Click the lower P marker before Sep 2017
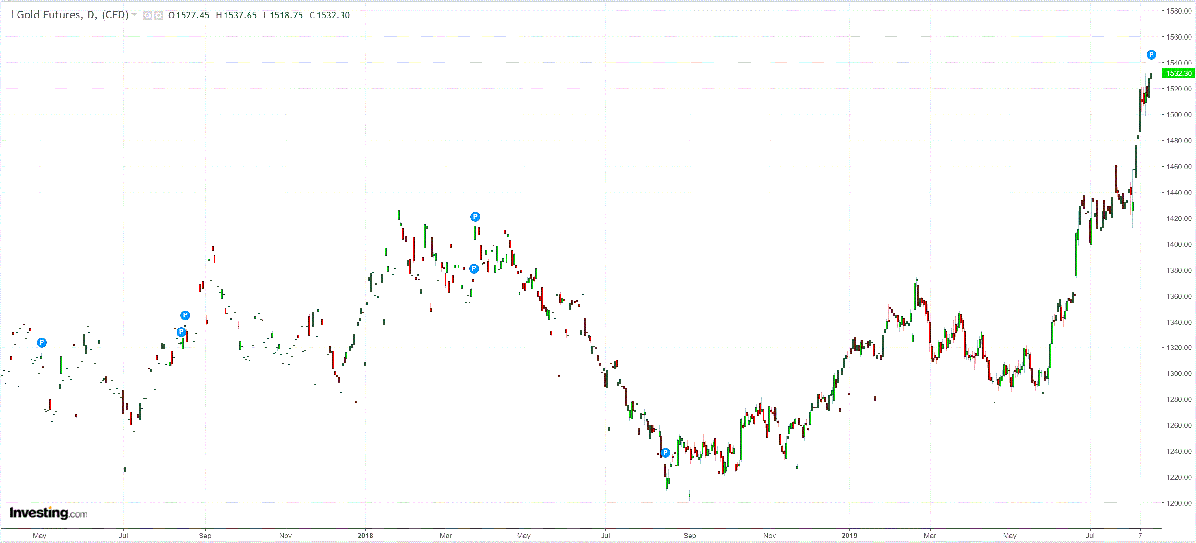Viewport: 1196px width, 543px height. 181,332
